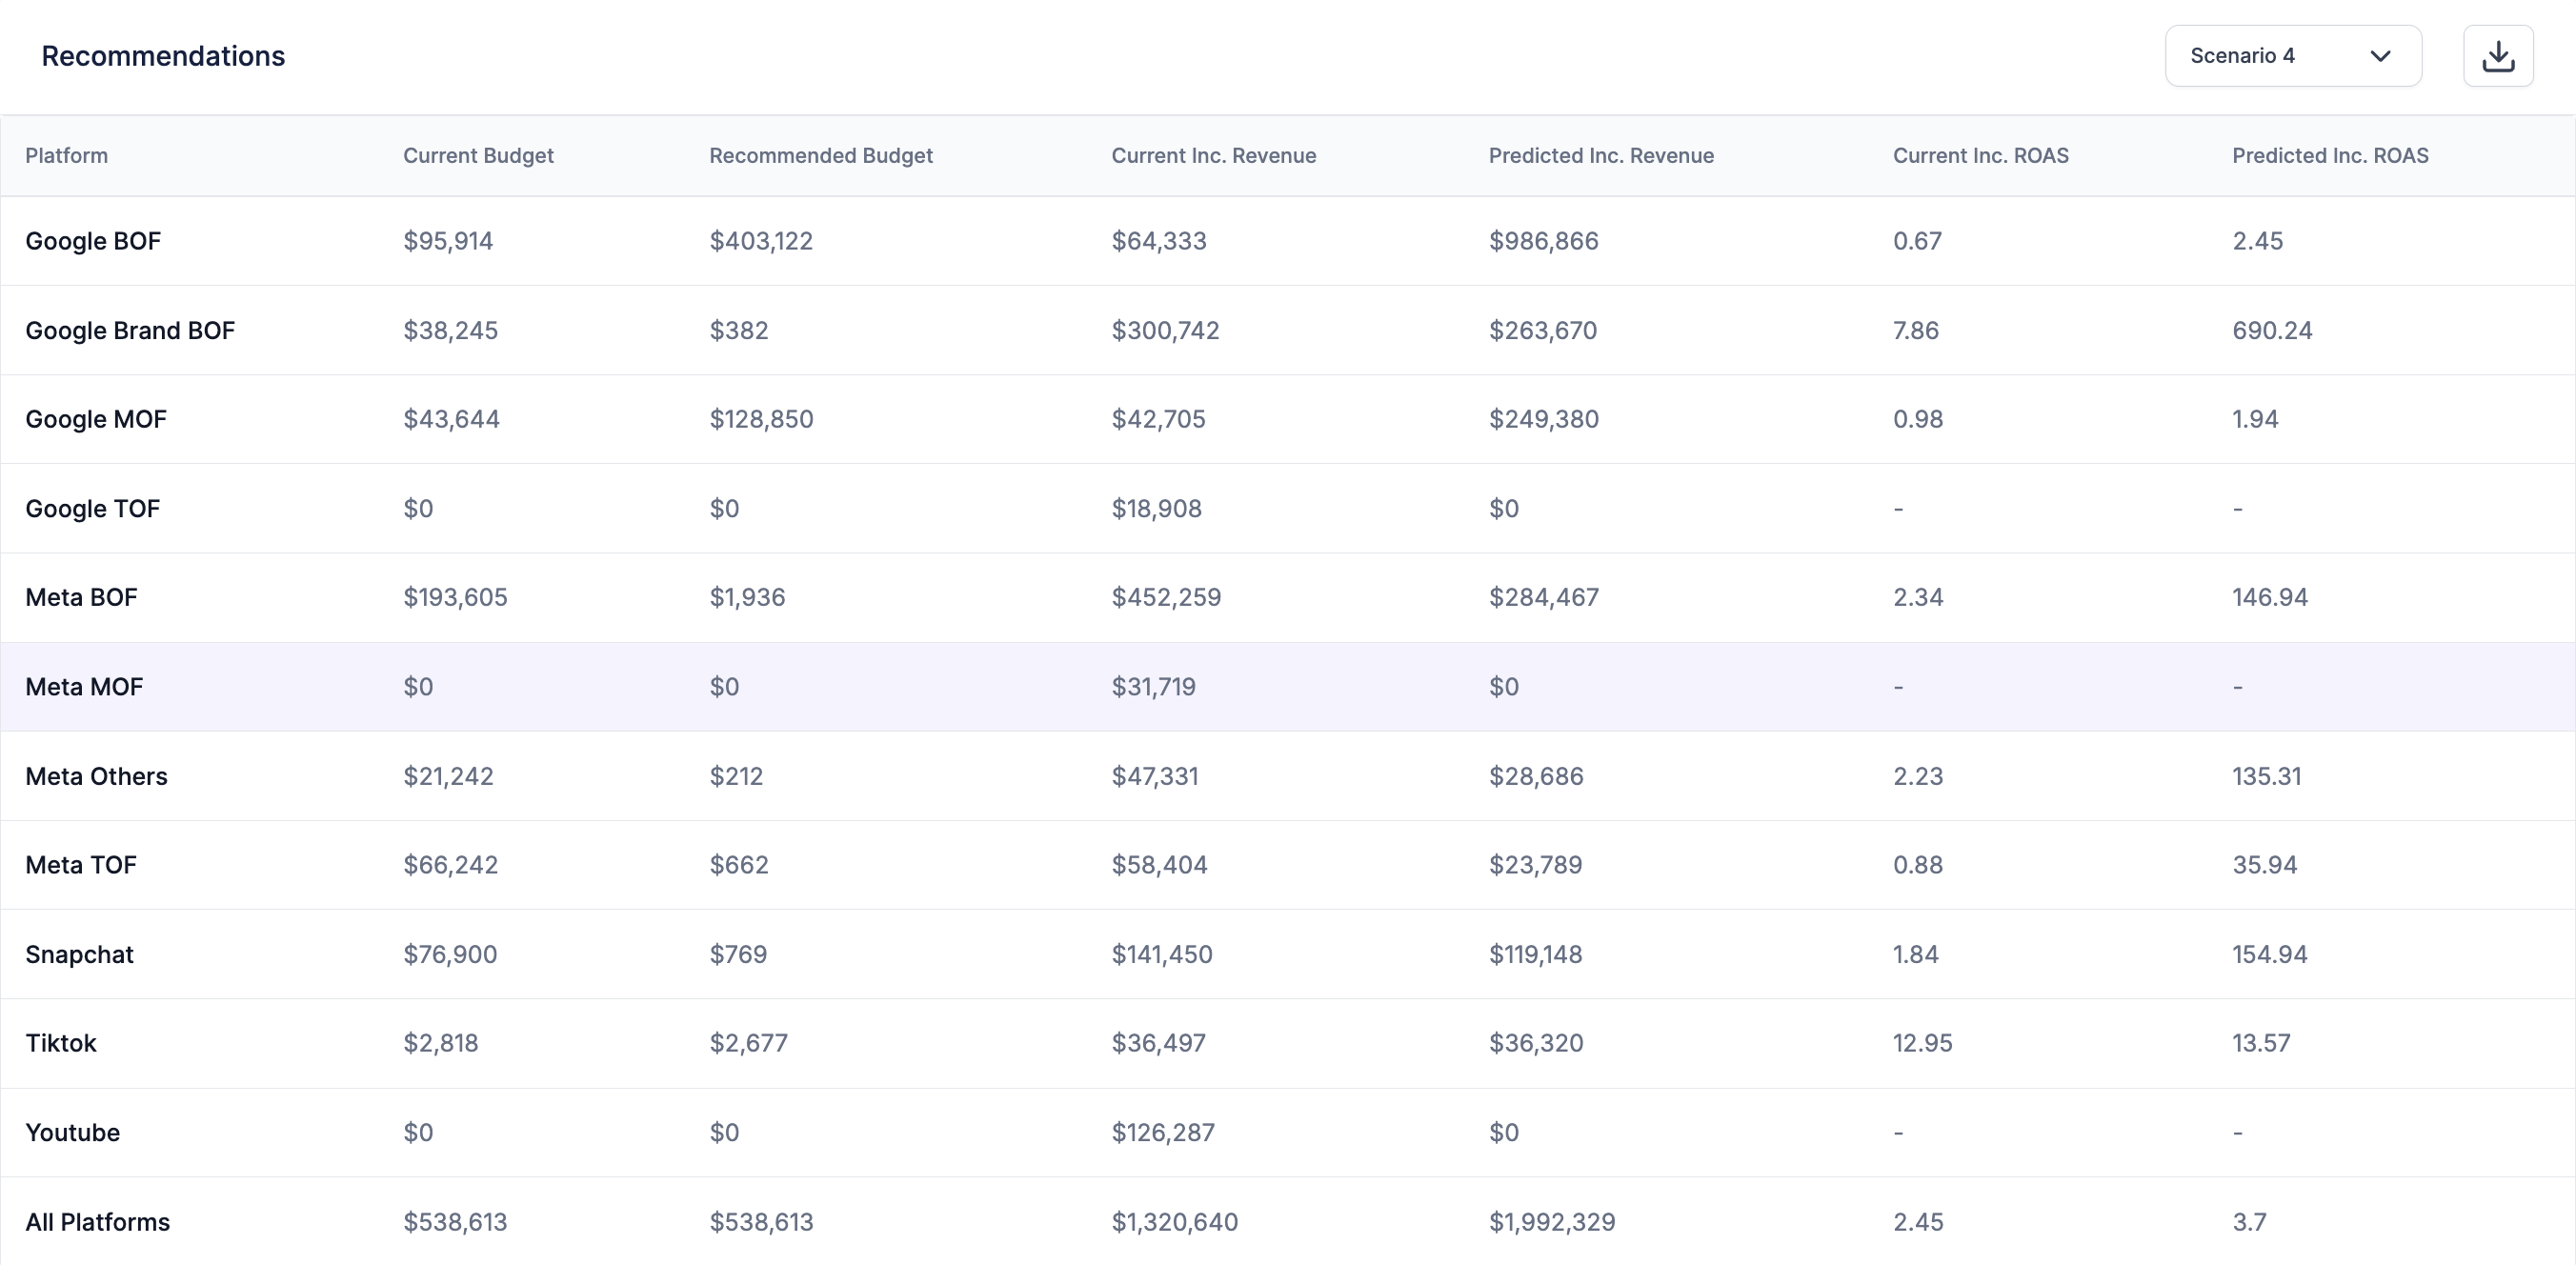Click the chevron arrow beside Scenario 4
2576x1265 pixels.
(2380, 56)
